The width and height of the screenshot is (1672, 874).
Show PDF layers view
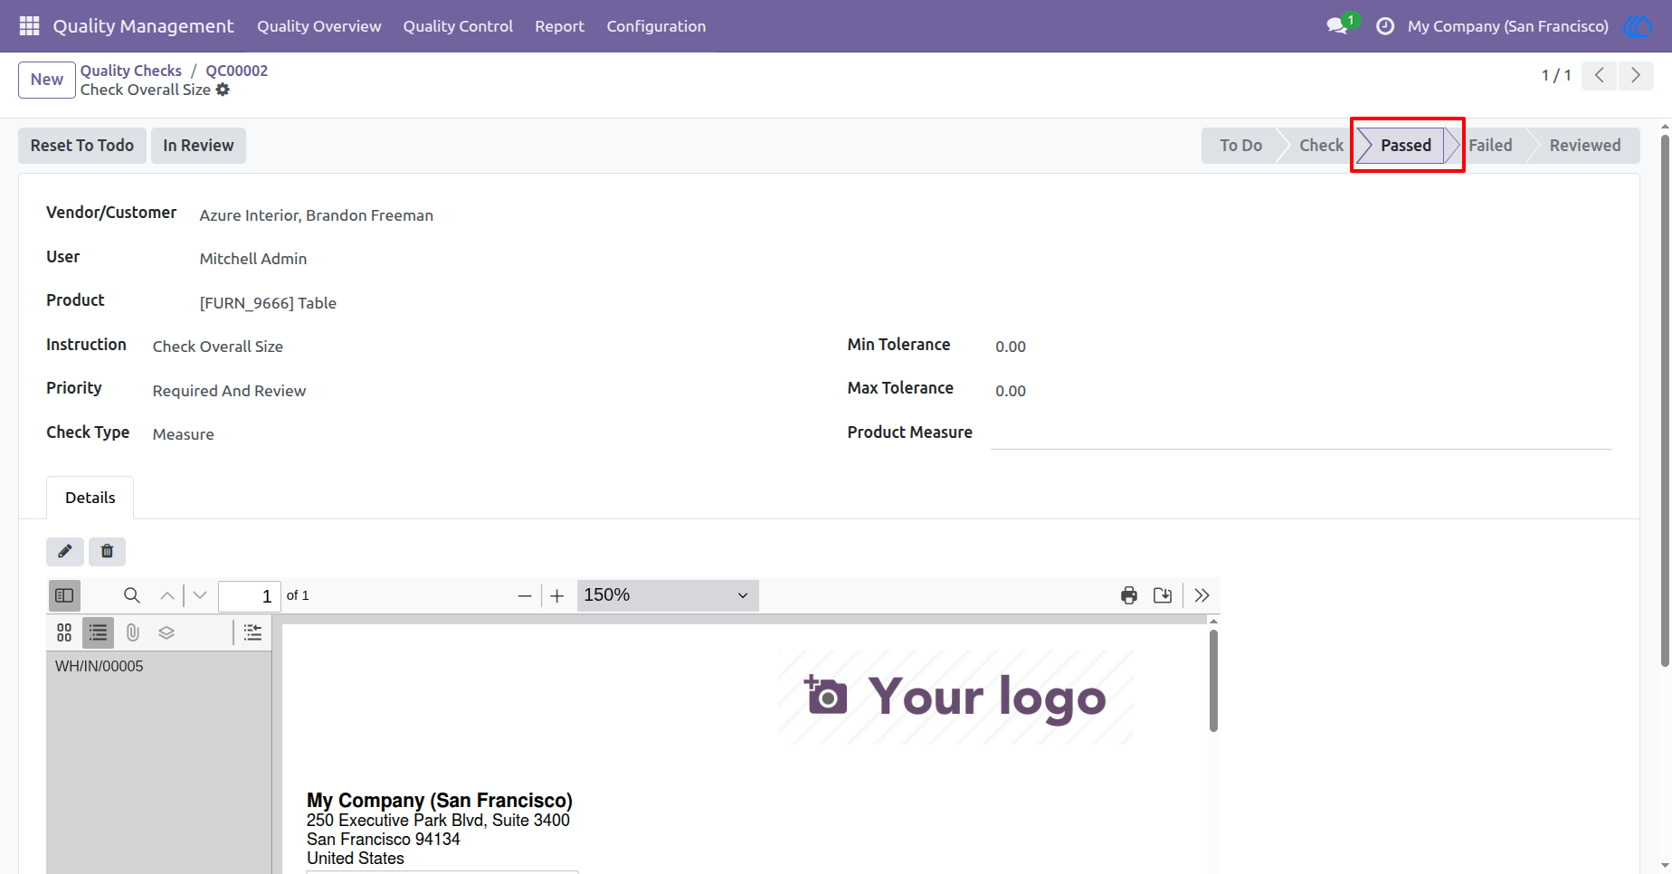click(166, 632)
